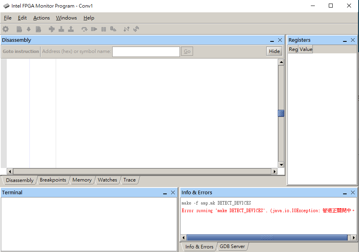
Task: Switch to the Watches tab
Action: (107, 180)
